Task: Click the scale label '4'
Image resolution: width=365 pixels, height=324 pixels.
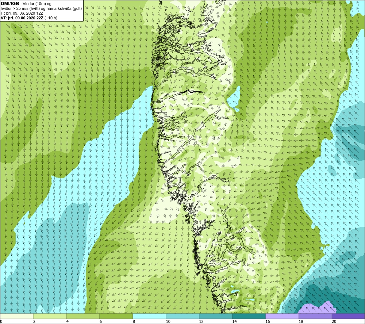Action: click(x=68, y=321)
